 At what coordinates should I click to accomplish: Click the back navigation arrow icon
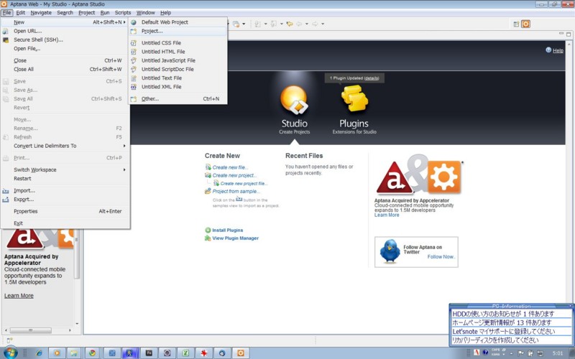(299, 24)
